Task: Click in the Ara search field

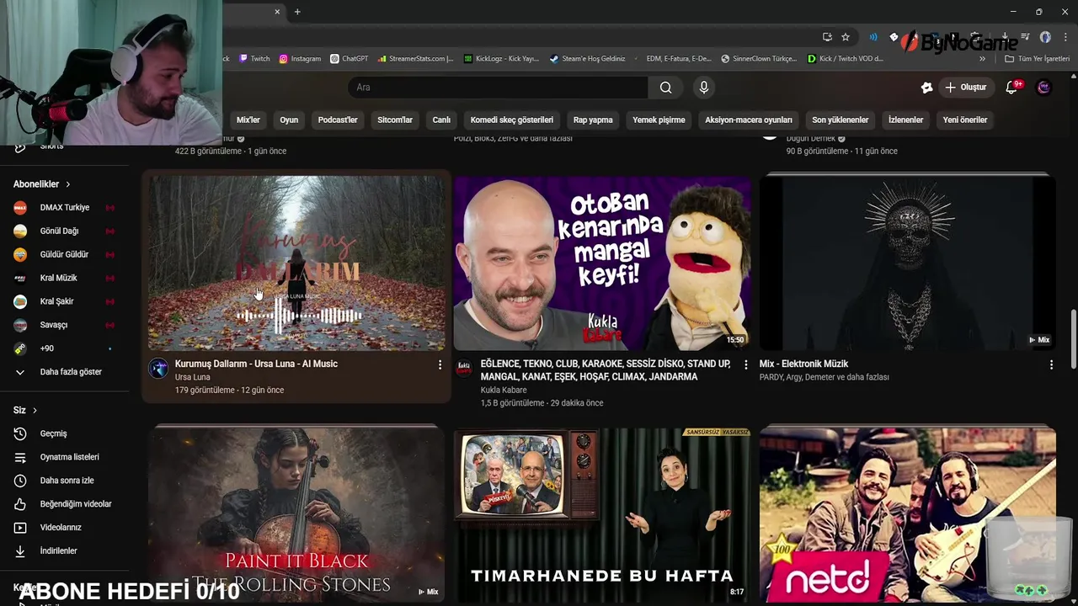Action: 498,88
